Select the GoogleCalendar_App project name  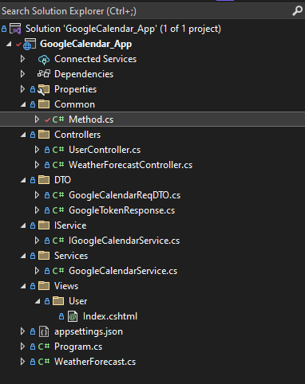[85, 44]
